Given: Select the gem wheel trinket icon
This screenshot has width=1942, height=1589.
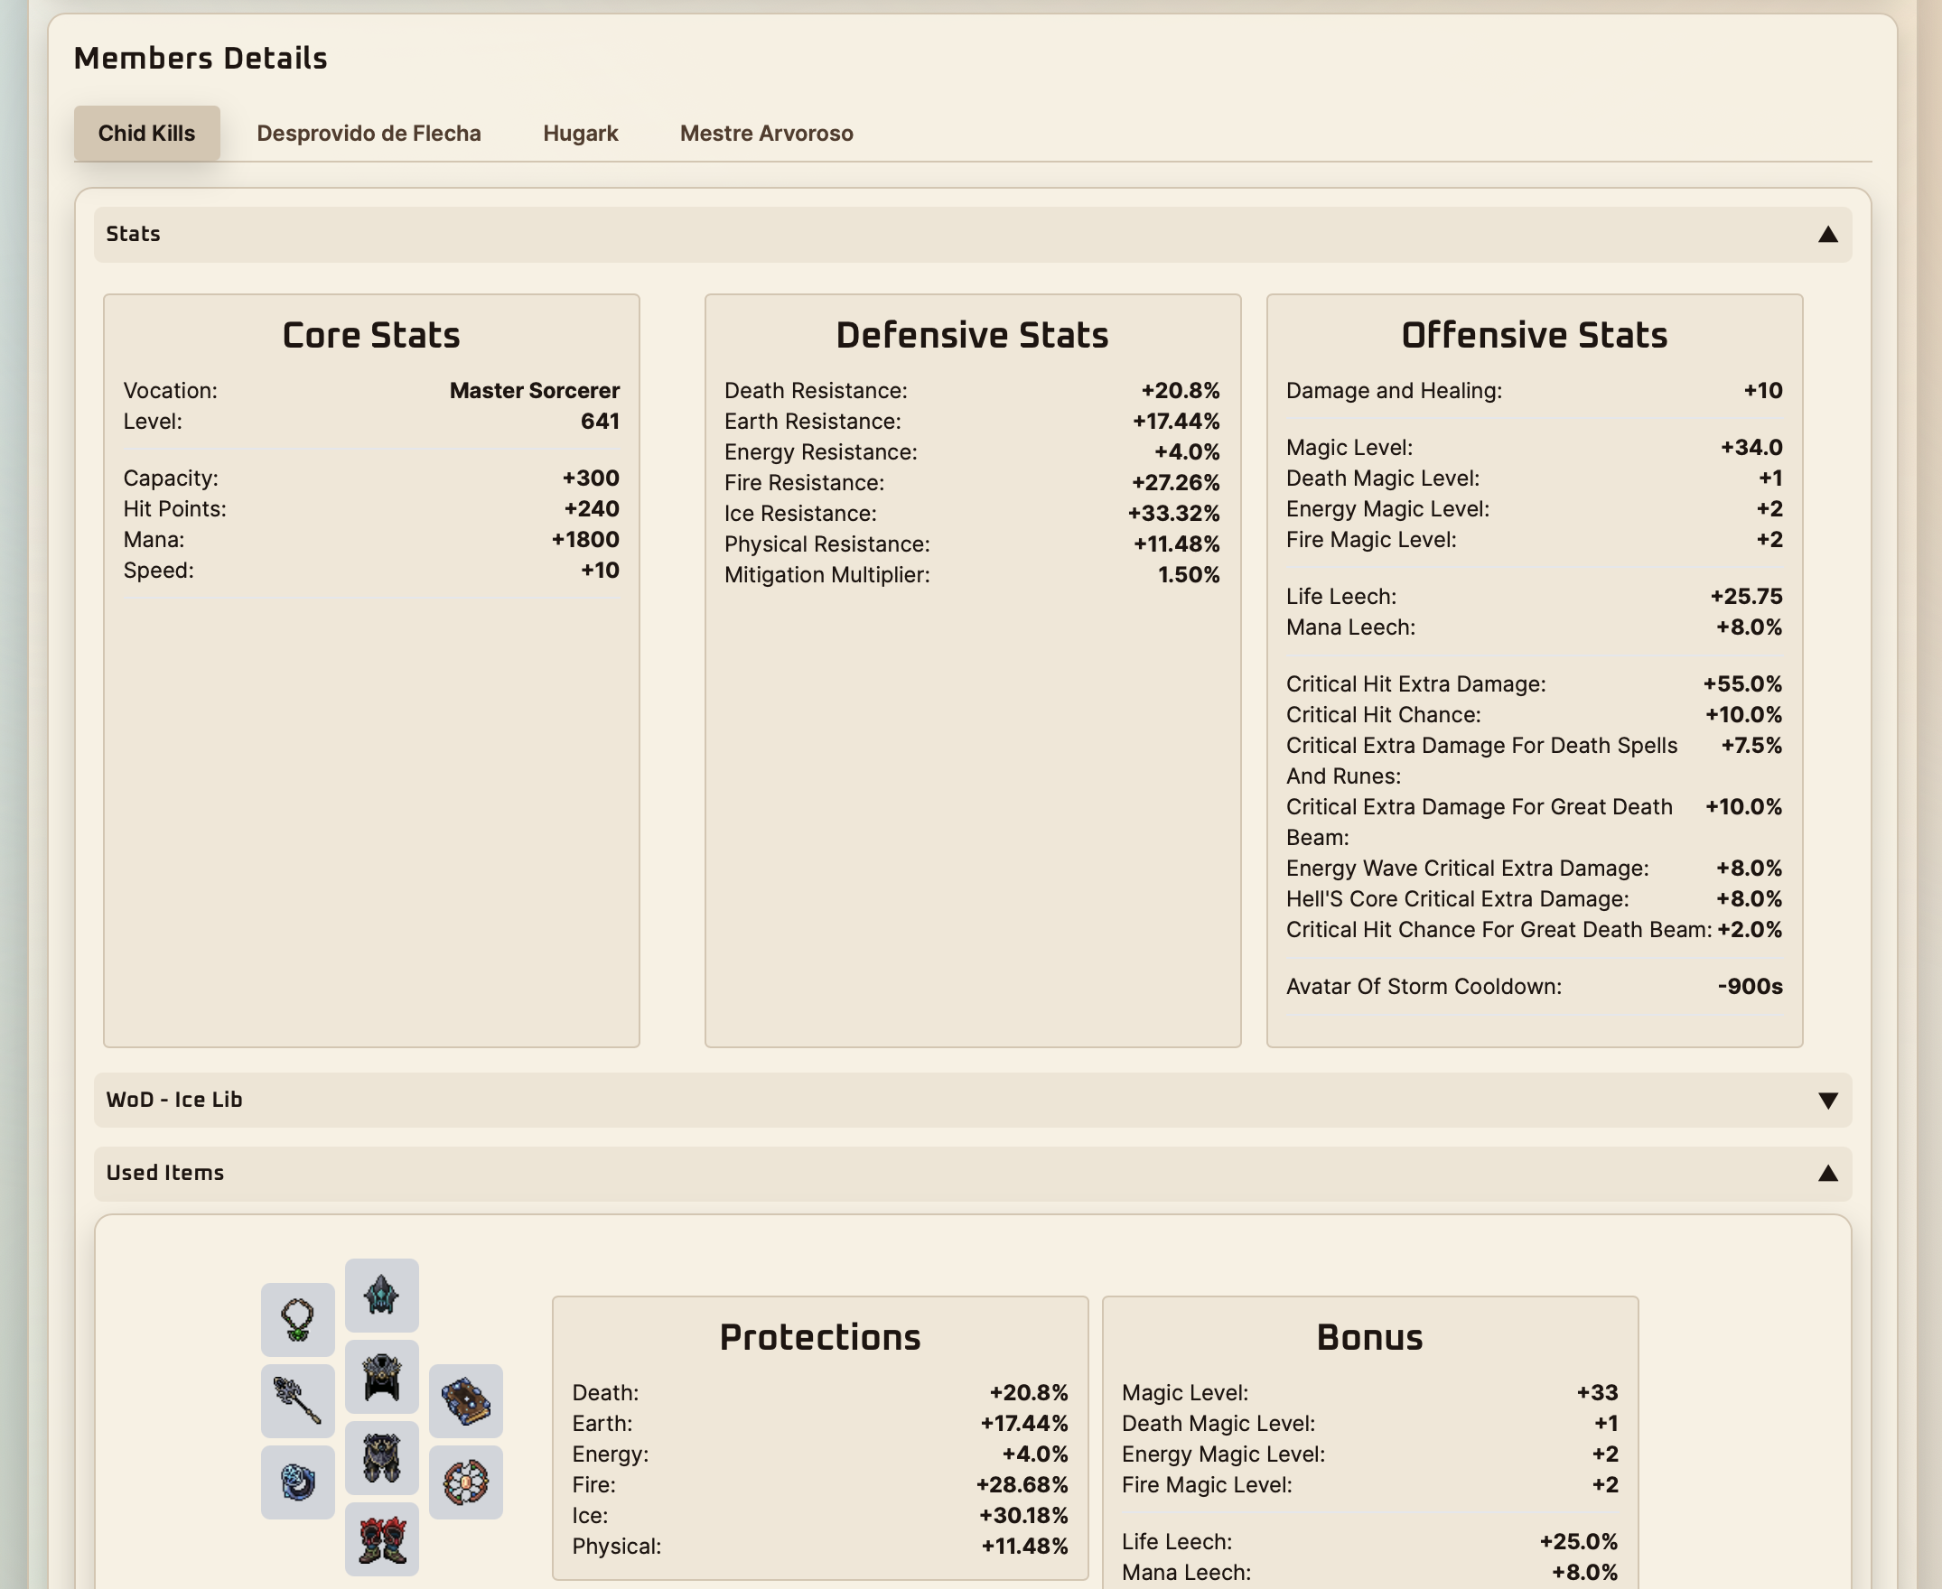Looking at the screenshot, I should [x=465, y=1482].
